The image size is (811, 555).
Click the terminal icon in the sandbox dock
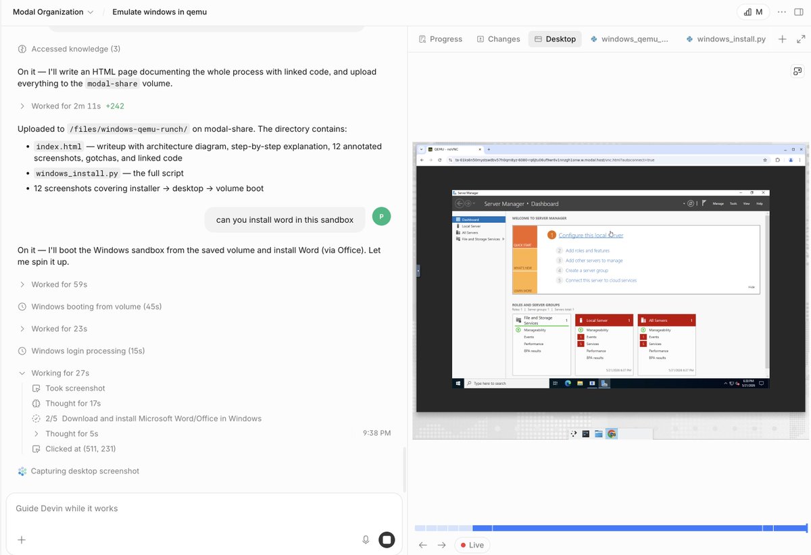[586, 434]
